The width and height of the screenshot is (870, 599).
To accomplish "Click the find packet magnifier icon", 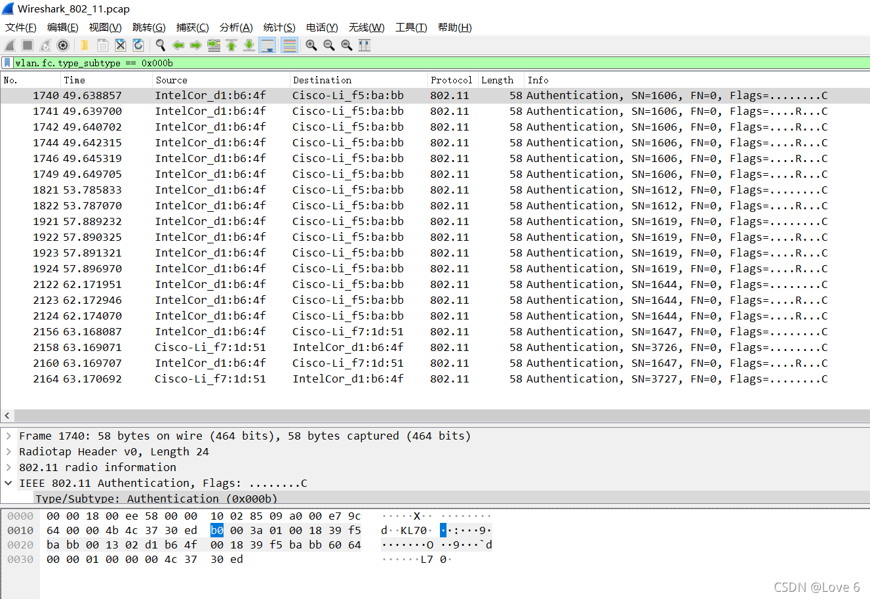I will (x=160, y=45).
